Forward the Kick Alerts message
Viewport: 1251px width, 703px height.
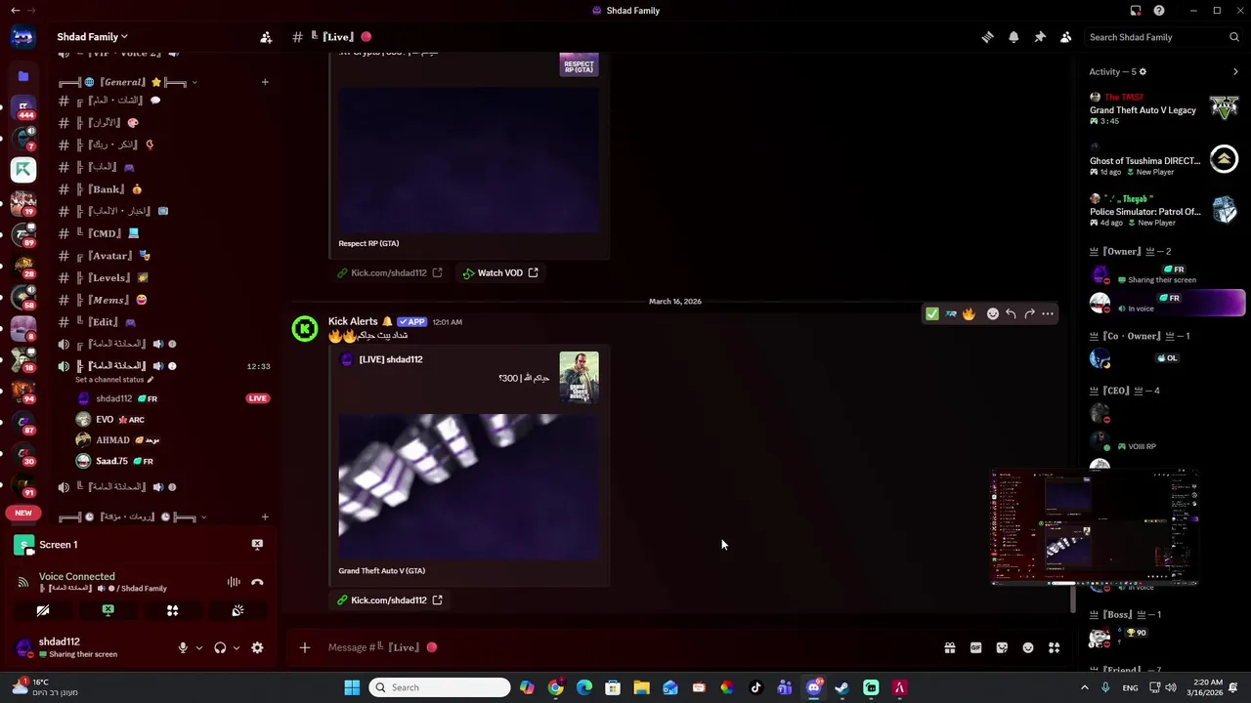tap(1029, 313)
